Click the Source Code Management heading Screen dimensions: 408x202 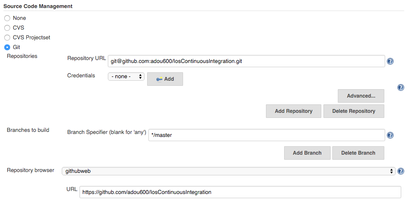pyautogui.click(x=38, y=6)
